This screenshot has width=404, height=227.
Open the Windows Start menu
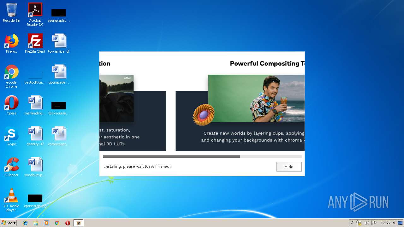click(x=9, y=223)
